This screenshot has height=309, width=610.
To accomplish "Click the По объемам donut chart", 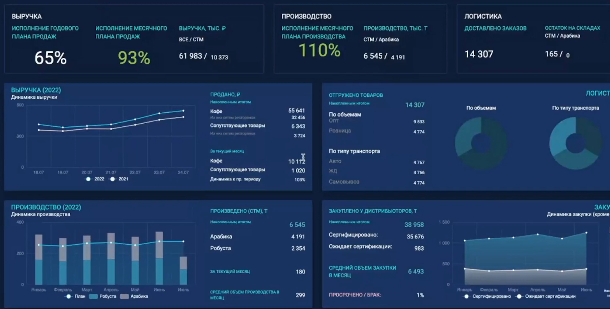I will pos(481,143).
